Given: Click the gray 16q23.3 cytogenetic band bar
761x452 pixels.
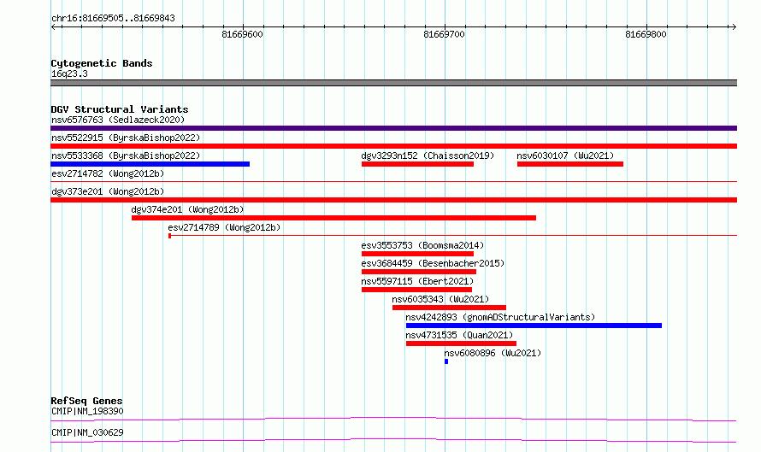Looking at the screenshot, I should (x=393, y=83).
